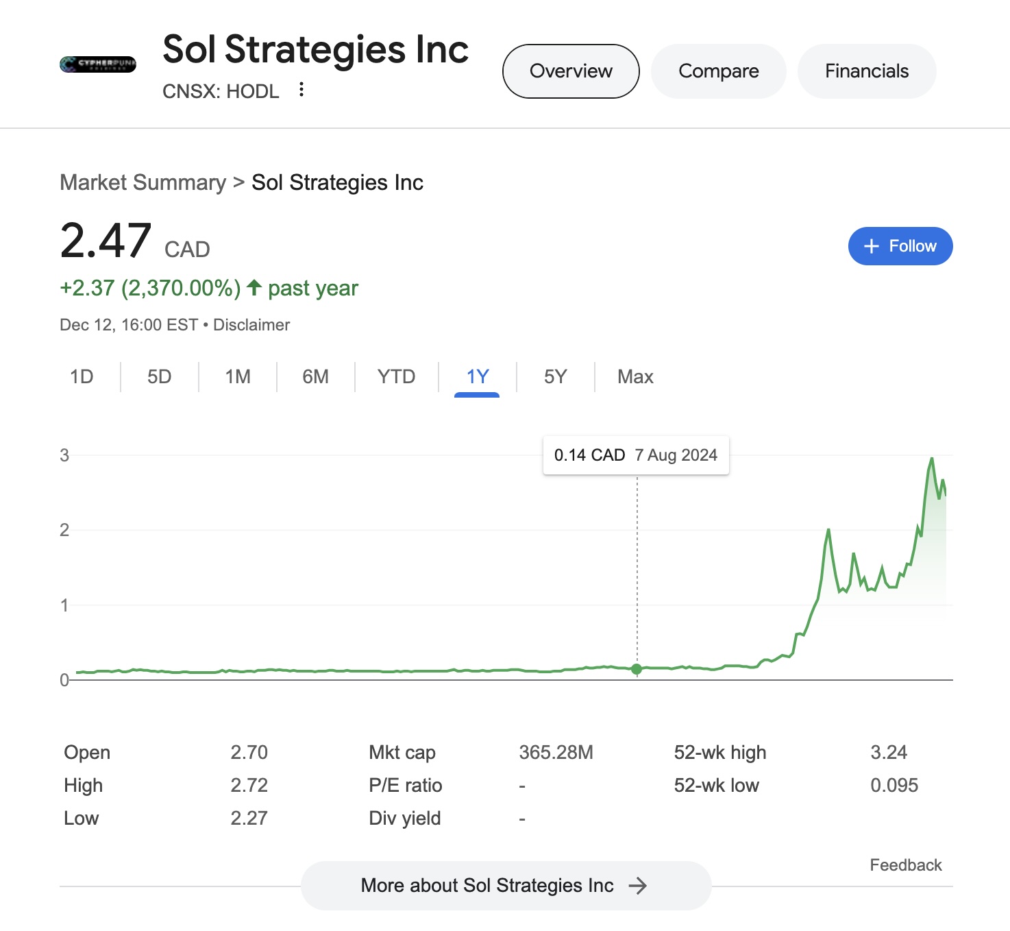1010x931 pixels.
Task: Show the 1M chart range
Action: [238, 376]
